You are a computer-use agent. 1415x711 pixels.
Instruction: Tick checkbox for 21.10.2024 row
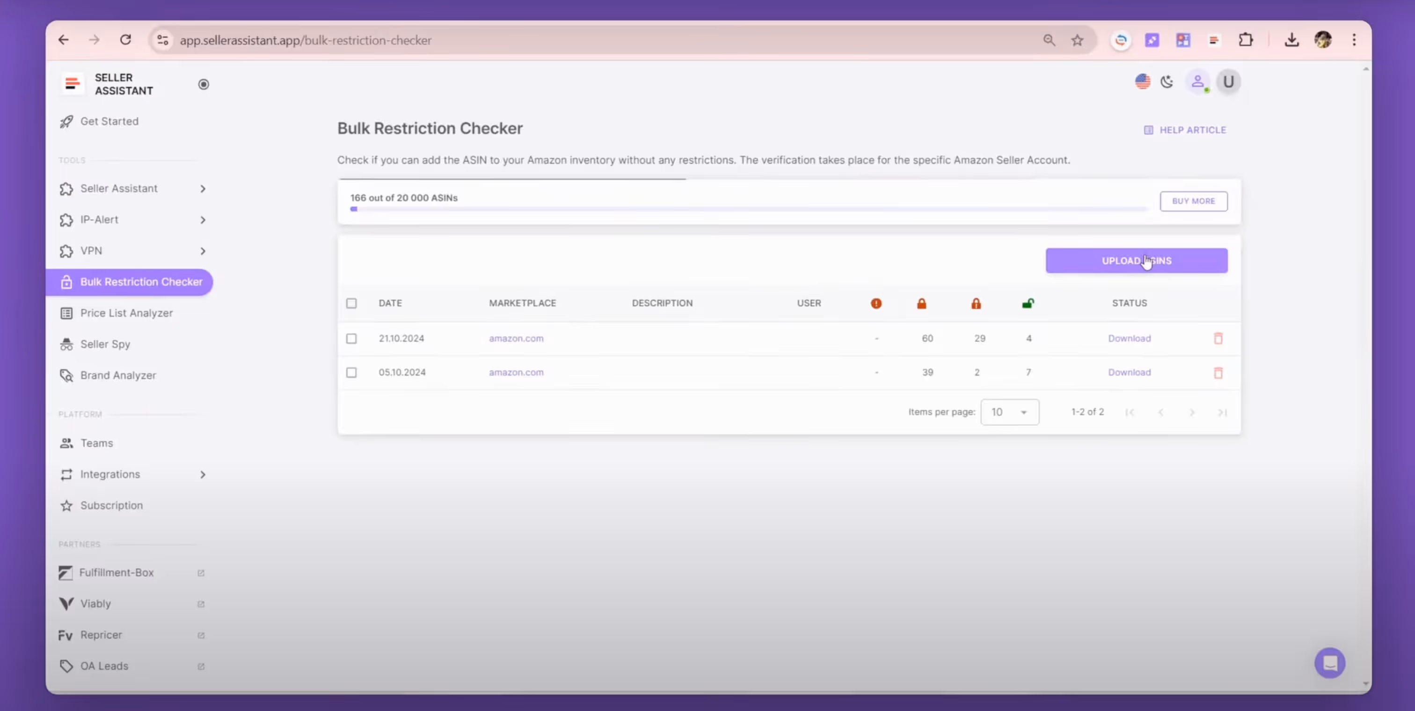[351, 338]
